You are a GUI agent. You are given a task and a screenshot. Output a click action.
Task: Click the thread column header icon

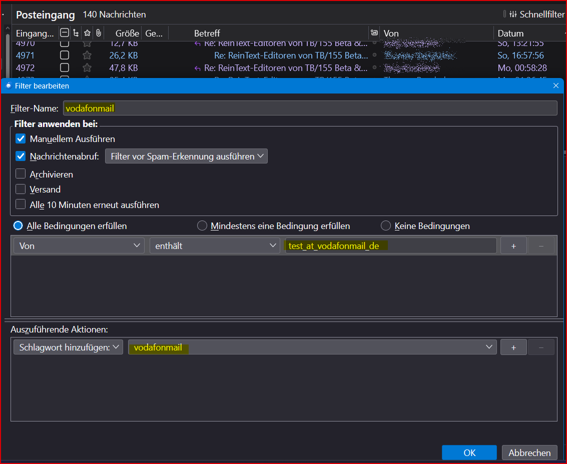pos(76,33)
